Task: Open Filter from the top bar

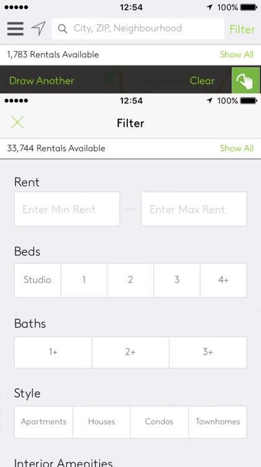Action: (242, 29)
